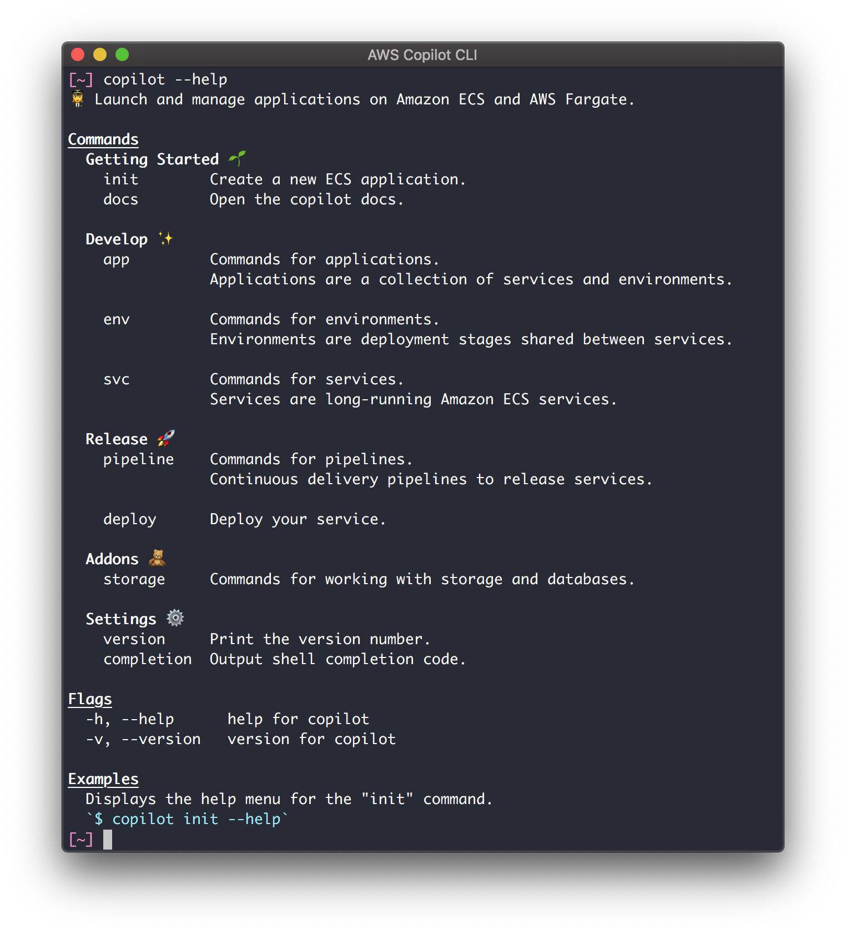
Task: Click 'Create a new ECS application.' description
Action: [x=338, y=179]
